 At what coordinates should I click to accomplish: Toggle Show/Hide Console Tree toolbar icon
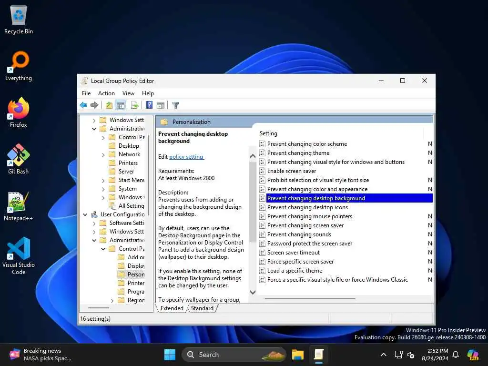pyautogui.click(x=120, y=105)
